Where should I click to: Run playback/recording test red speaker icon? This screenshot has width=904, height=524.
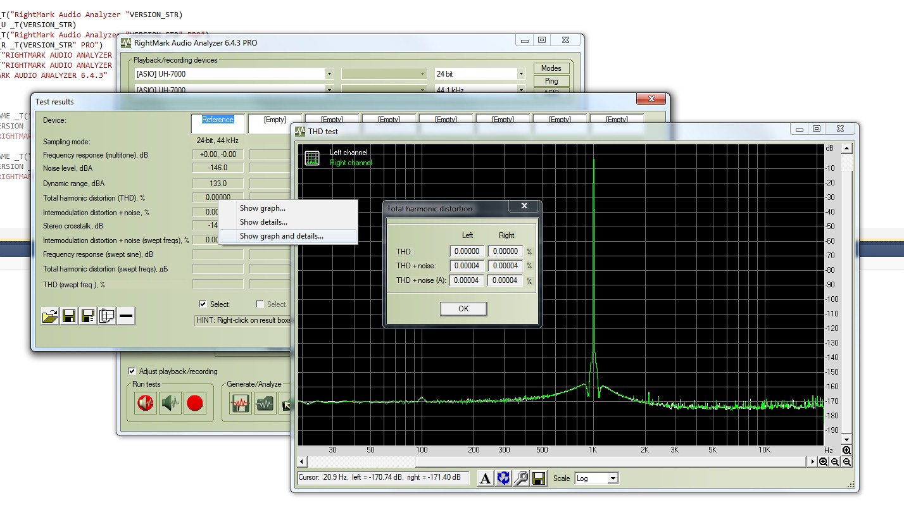coord(146,403)
